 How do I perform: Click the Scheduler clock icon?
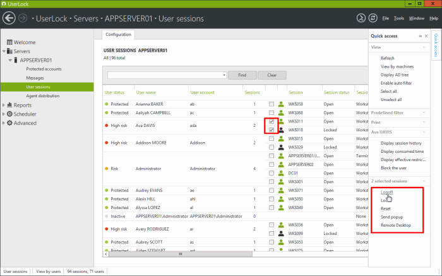coord(9,114)
